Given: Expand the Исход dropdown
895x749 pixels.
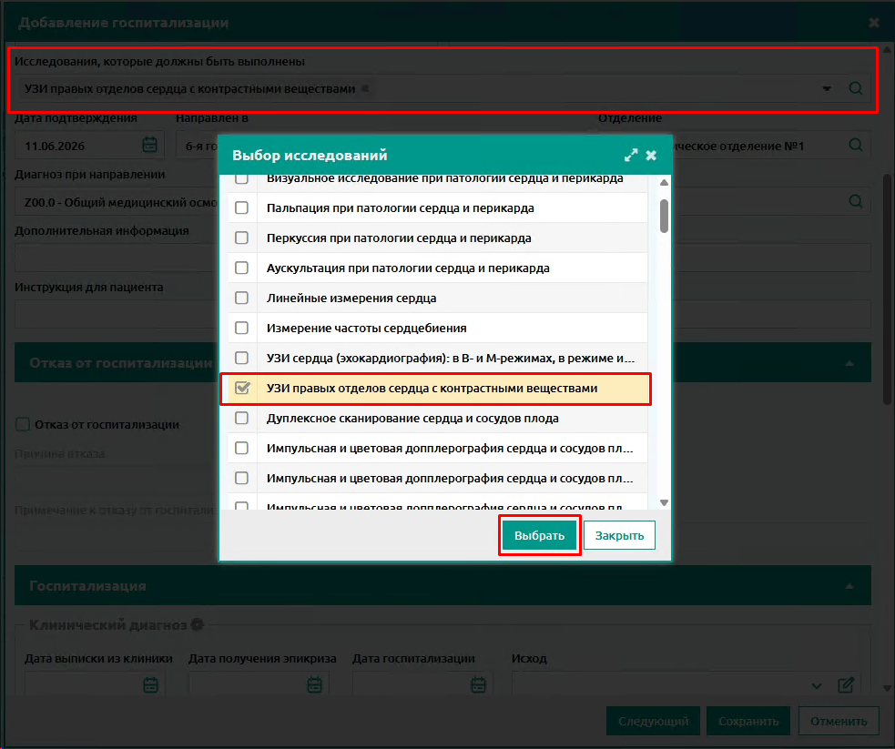Looking at the screenshot, I should [817, 685].
